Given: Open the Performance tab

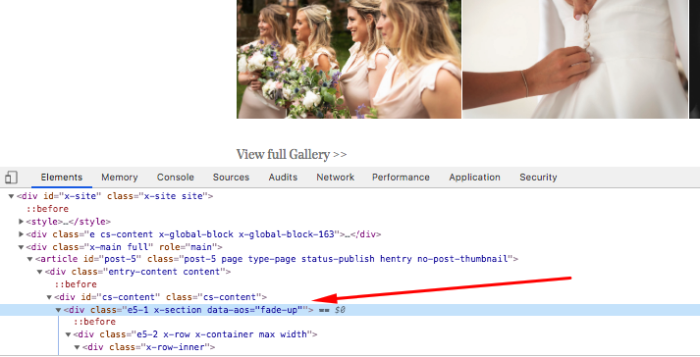Looking at the screenshot, I should 401,178.
